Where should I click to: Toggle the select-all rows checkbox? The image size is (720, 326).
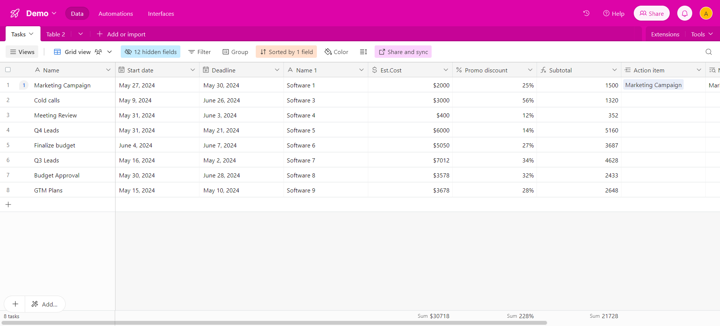coord(8,70)
